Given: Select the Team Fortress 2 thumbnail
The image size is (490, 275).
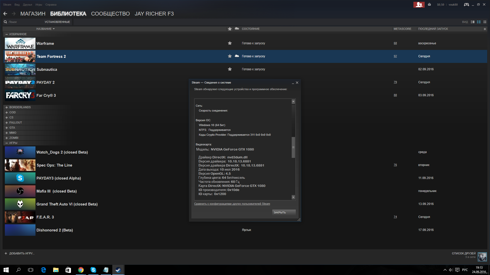Looking at the screenshot, I should 20,57.
